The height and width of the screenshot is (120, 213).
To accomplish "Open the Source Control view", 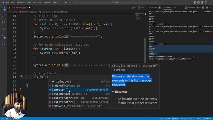I will tap(3, 22).
